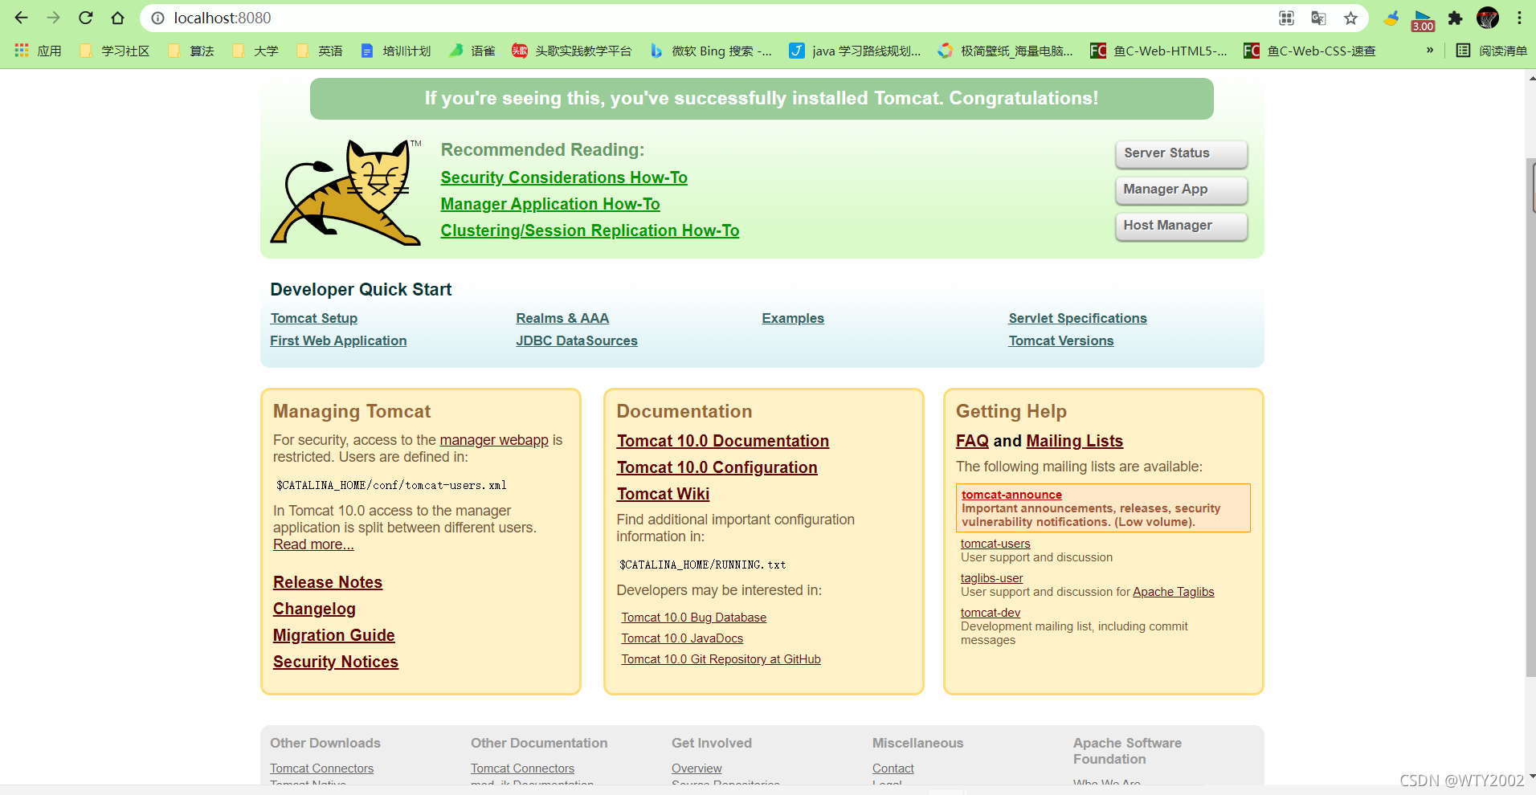Open the Realms & AAA link
This screenshot has height=795, width=1536.
tap(562, 318)
